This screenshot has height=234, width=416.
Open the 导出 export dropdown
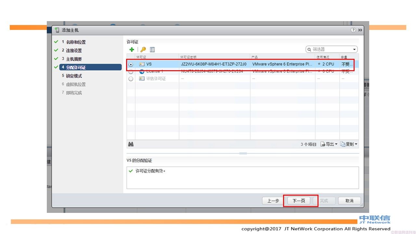pyautogui.click(x=329, y=144)
